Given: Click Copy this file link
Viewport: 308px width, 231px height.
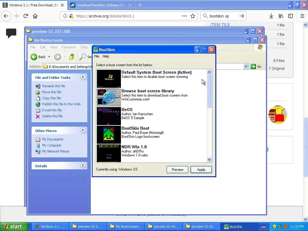Looking at the screenshot, I should (x=51, y=98).
